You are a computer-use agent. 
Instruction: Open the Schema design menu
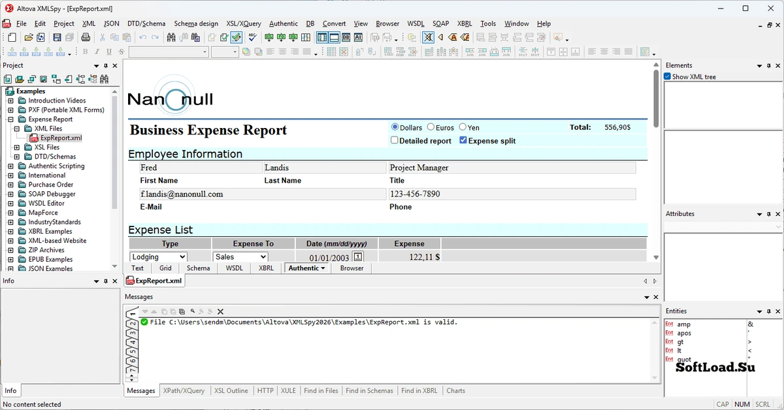197,24
